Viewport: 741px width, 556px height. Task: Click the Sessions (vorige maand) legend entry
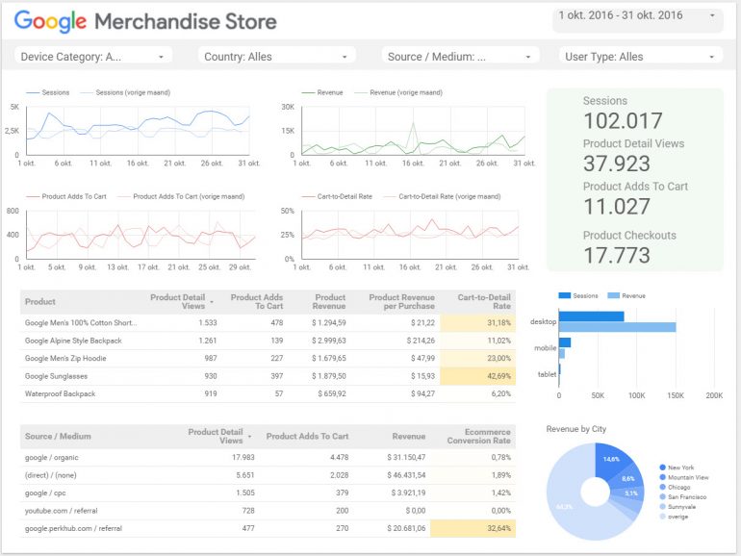pos(126,92)
